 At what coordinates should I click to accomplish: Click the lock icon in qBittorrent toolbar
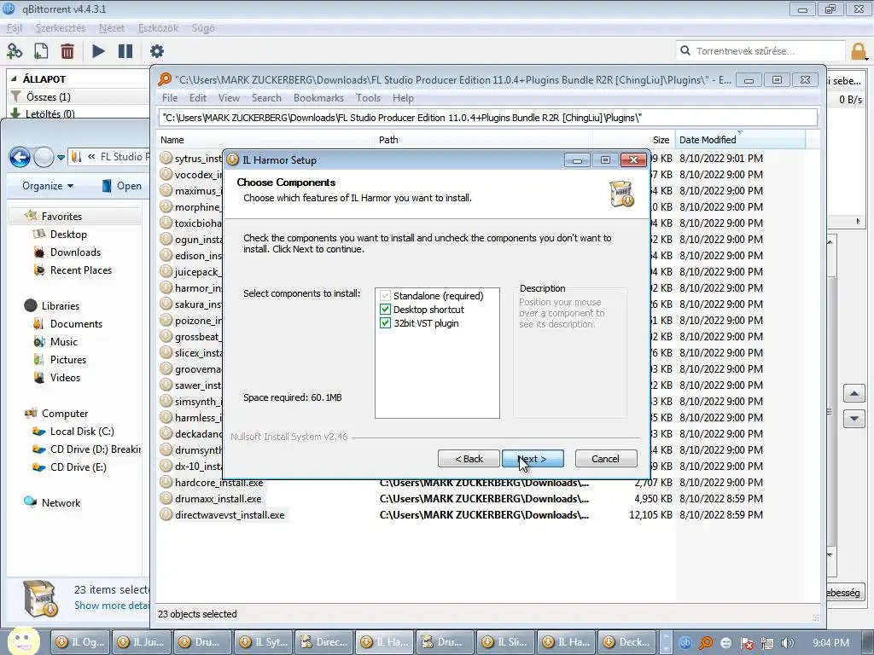[859, 51]
